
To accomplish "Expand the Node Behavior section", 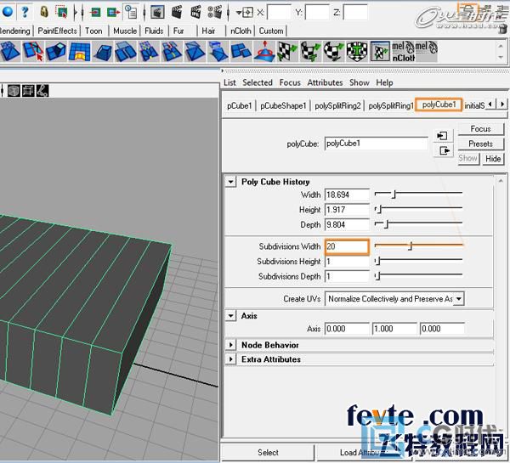I will tap(230, 345).
